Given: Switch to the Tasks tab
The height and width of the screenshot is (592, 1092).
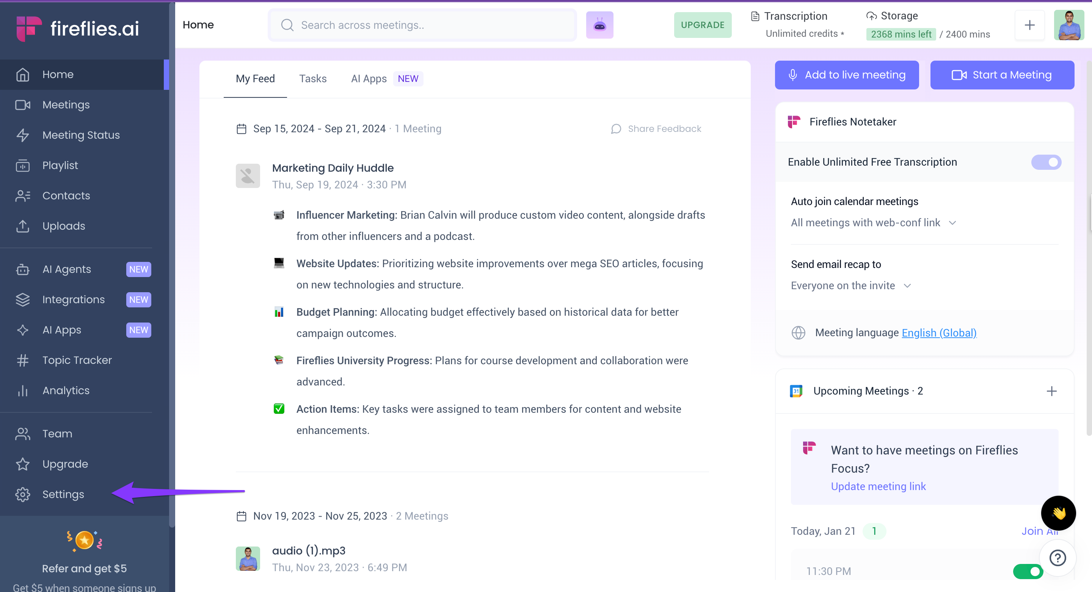Looking at the screenshot, I should 312,79.
